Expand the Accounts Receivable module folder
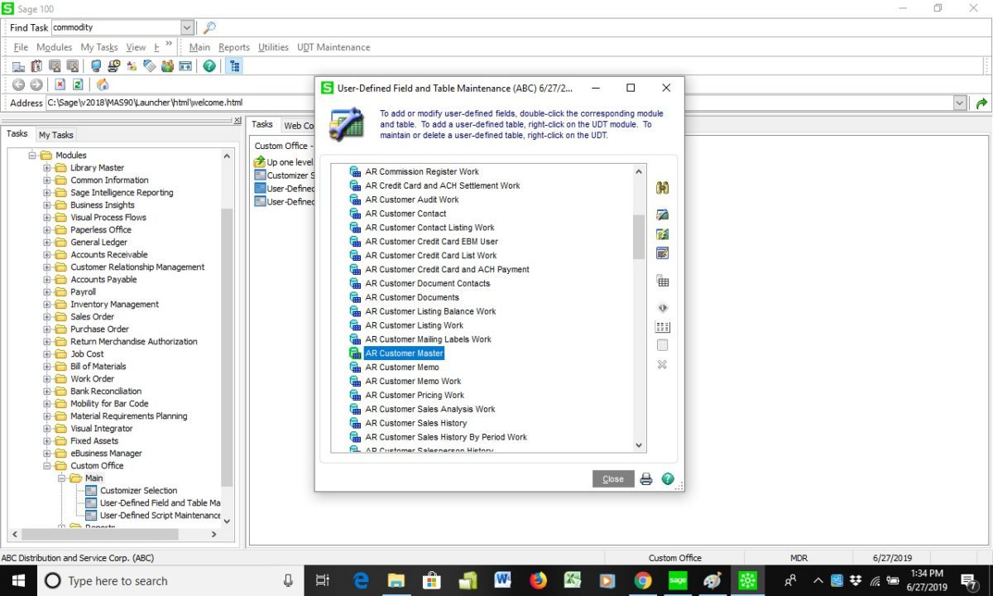This screenshot has height=596, width=993. (47, 255)
